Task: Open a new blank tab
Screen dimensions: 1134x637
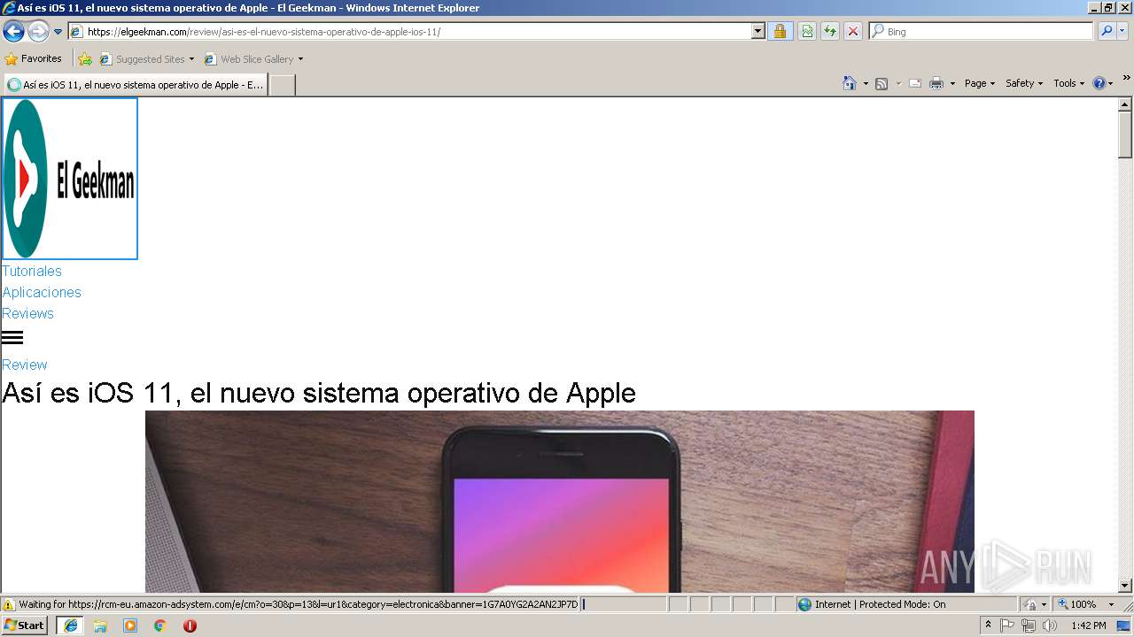Action: 282,85
